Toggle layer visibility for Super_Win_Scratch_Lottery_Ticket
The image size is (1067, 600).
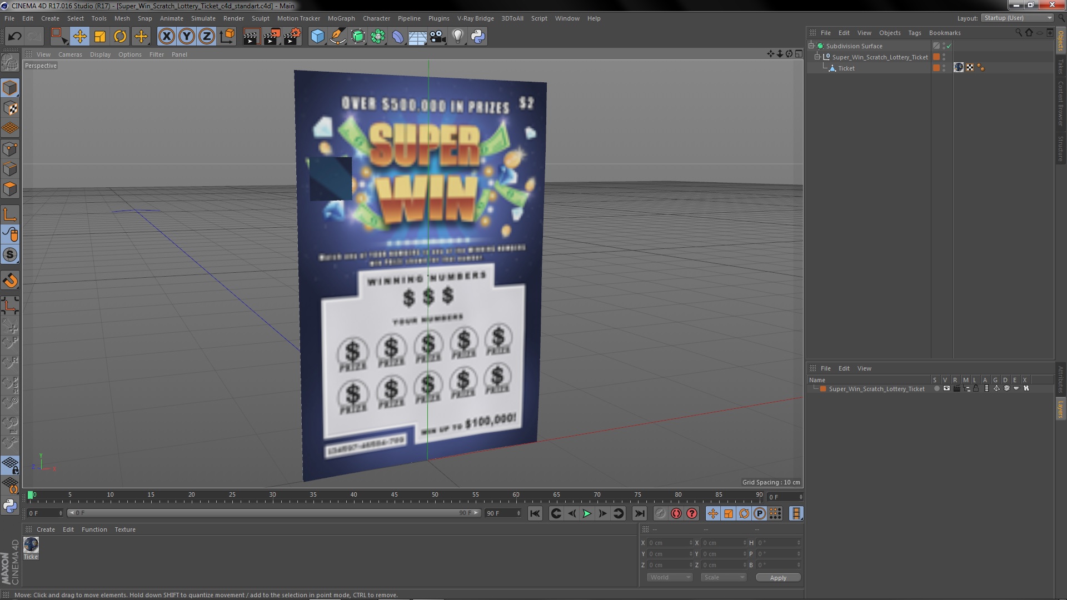pyautogui.click(x=946, y=389)
